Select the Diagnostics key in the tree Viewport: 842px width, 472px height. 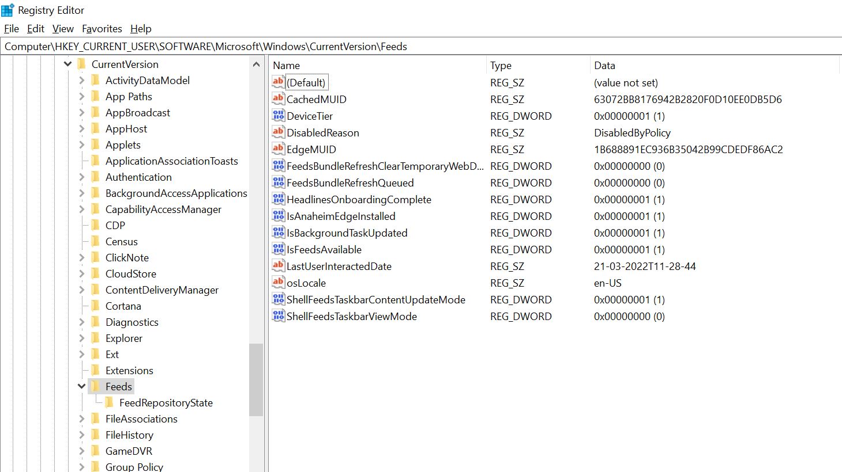coord(133,322)
